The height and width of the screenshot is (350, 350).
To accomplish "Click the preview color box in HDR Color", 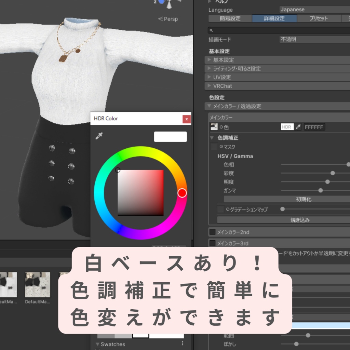I will [x=170, y=137].
